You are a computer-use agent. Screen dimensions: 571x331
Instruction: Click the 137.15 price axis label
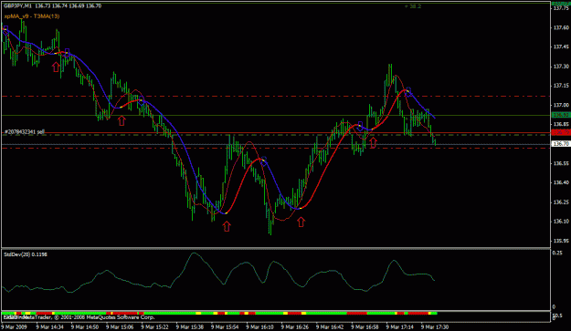click(561, 86)
